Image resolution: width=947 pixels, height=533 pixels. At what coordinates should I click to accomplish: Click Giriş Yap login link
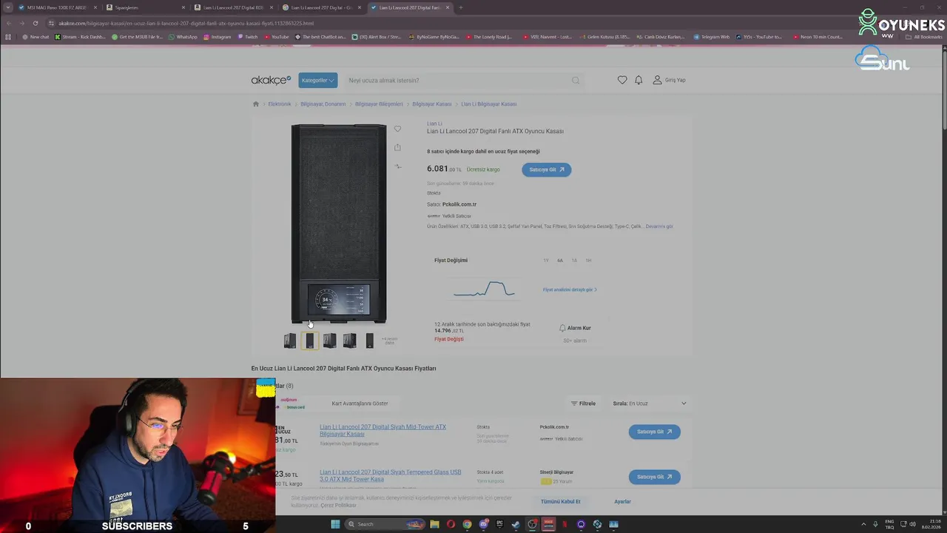coord(669,80)
